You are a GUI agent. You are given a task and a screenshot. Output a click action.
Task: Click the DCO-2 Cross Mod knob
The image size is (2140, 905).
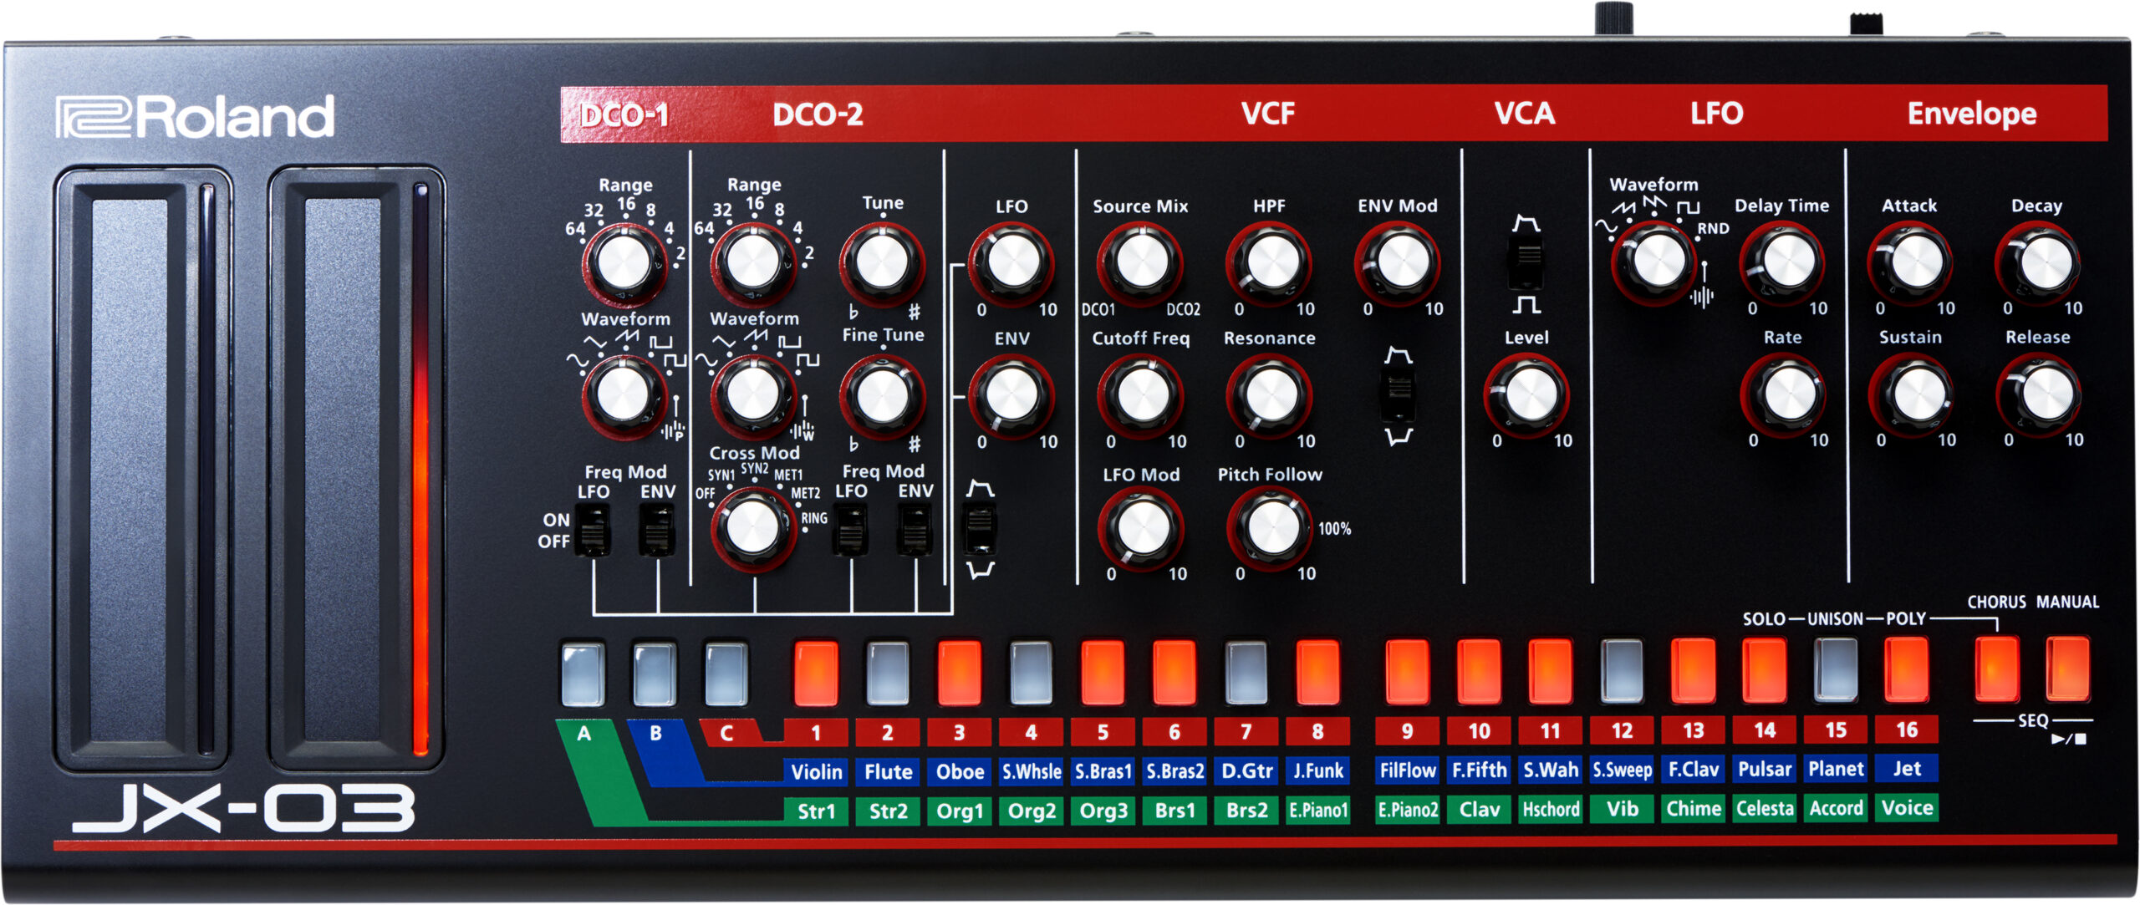[x=752, y=528]
